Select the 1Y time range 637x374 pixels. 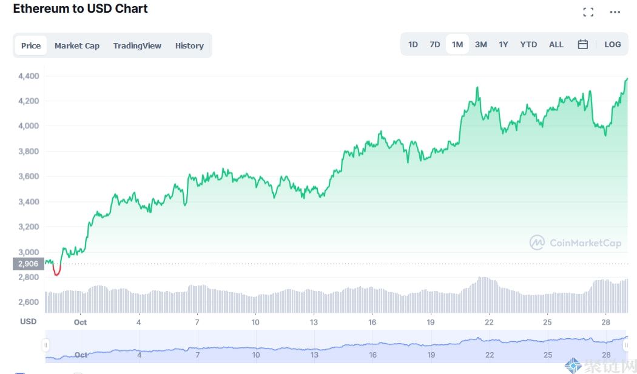click(x=504, y=44)
